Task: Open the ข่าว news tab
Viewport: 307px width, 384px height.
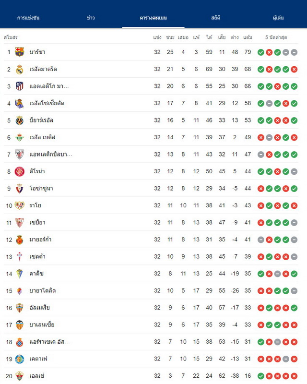Action: point(91,18)
